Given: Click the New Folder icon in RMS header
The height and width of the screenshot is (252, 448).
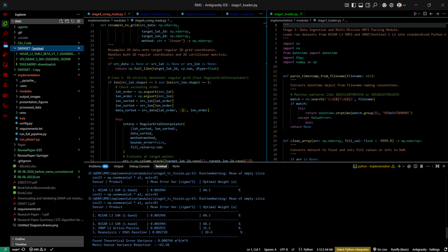Looking at the screenshot, I should pos(67,22).
